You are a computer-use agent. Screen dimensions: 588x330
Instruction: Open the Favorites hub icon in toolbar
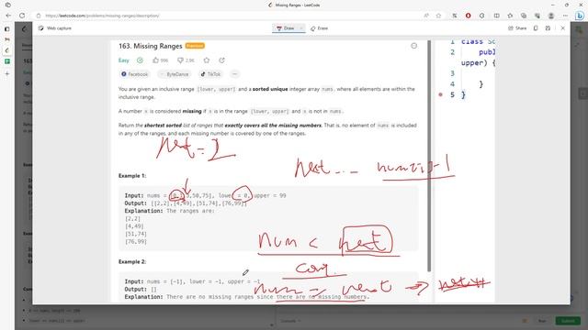[510, 16]
